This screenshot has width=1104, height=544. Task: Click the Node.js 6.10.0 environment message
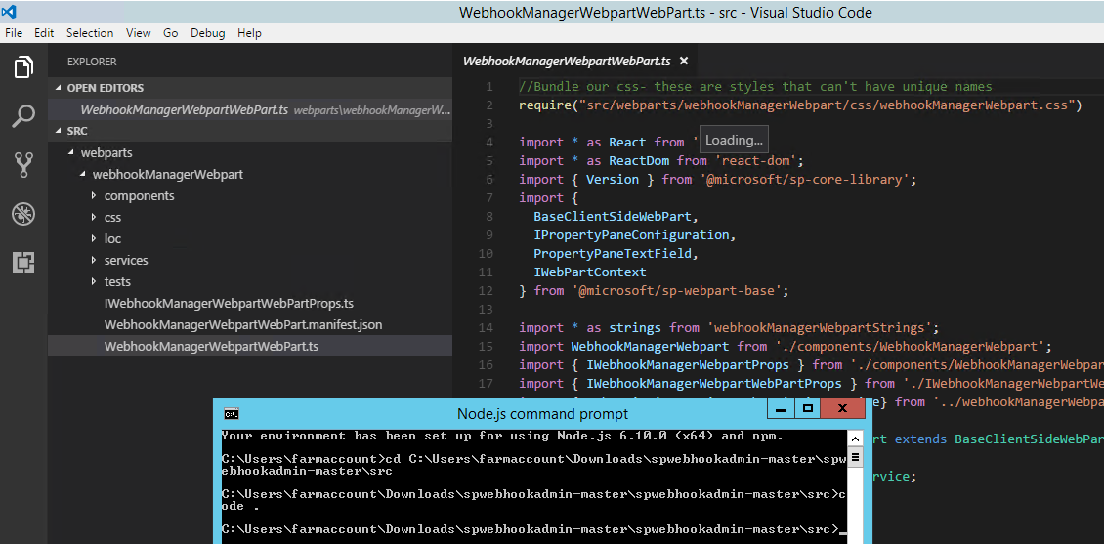[502, 436]
